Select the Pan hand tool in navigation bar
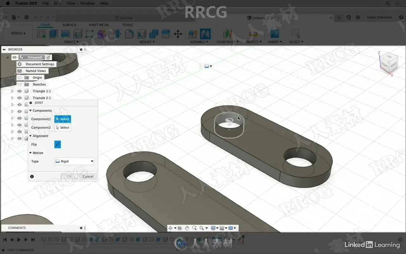 187,228
